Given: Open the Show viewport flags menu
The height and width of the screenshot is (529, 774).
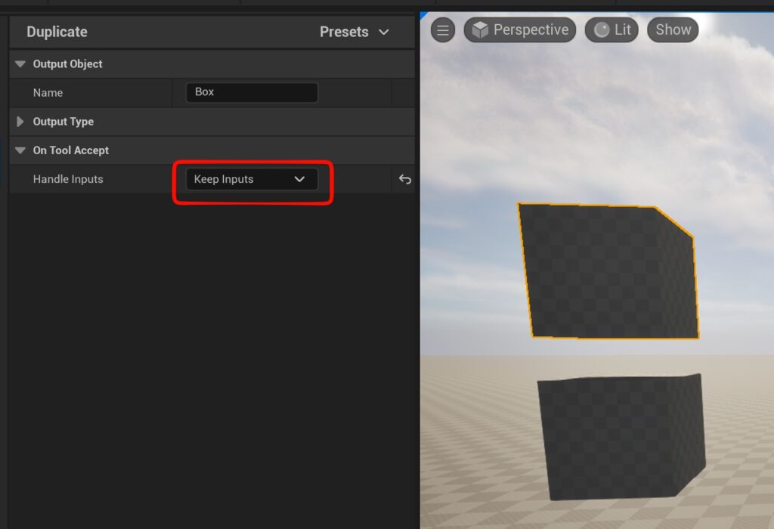Looking at the screenshot, I should click(673, 30).
